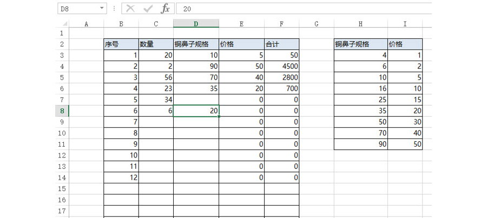
Task: Click the 合计 header cell
Action: [x=282, y=44]
